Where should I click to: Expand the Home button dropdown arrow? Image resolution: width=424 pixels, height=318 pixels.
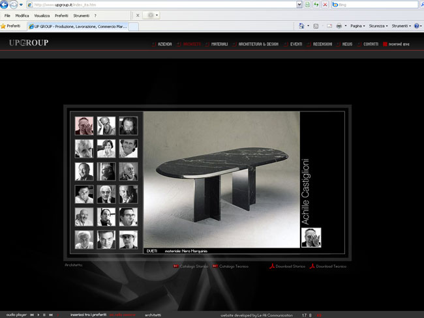(x=309, y=26)
